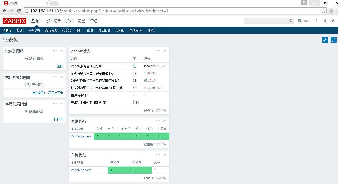Select the Web监测 submenu tab
The width and height of the screenshot is (338, 184).
34,30
